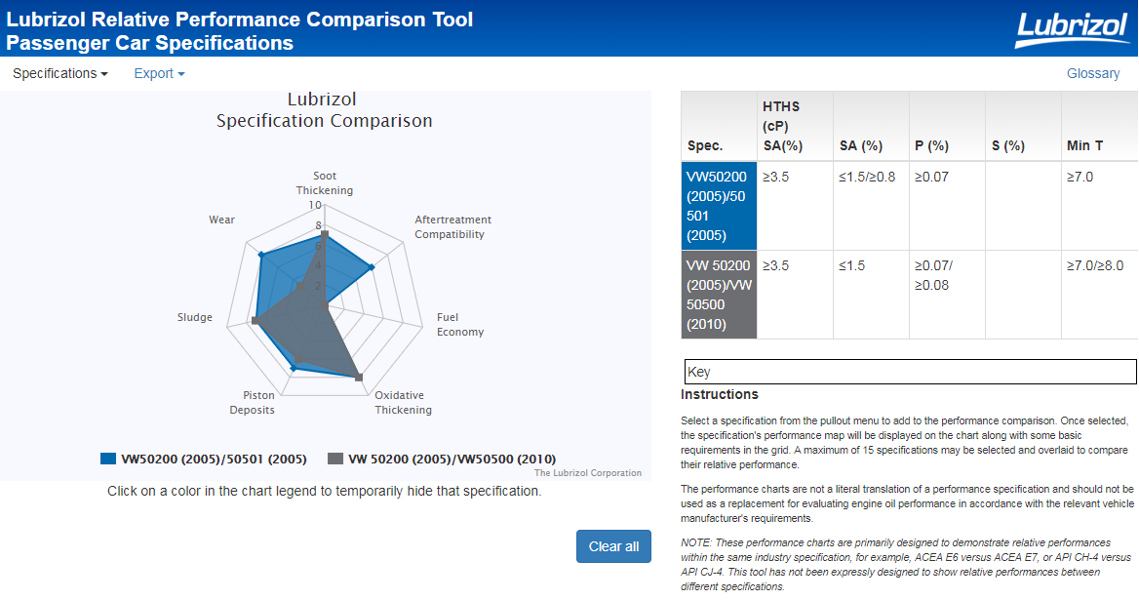The image size is (1139, 600).
Task: Click the Wear axis label
Action: point(221,220)
